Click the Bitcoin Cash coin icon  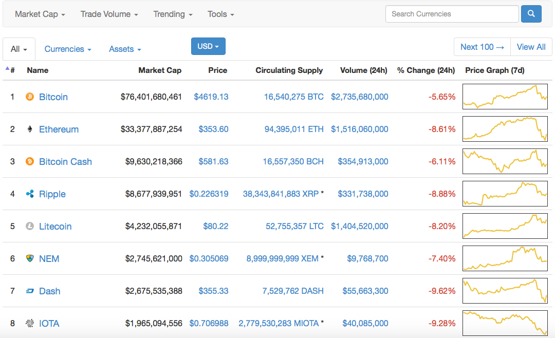pos(30,161)
